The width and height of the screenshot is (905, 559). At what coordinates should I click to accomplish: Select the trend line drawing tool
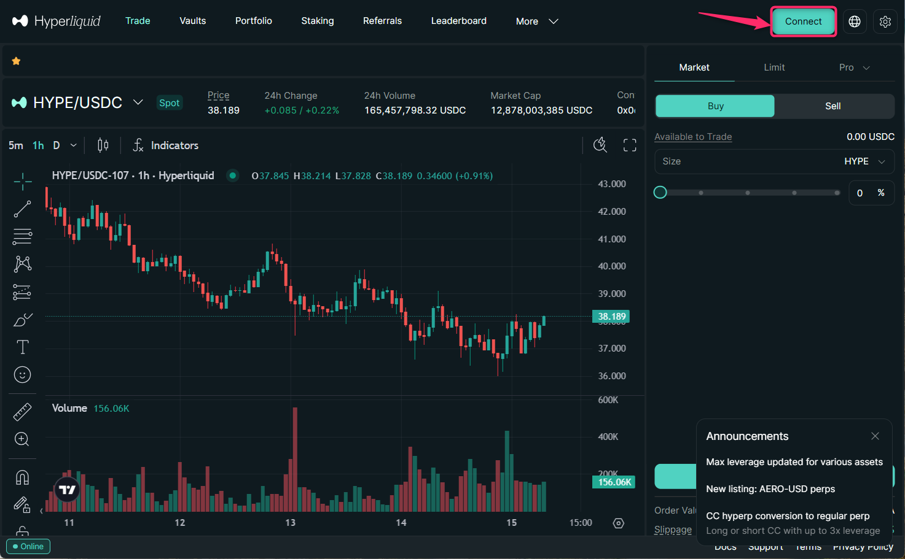coord(23,209)
